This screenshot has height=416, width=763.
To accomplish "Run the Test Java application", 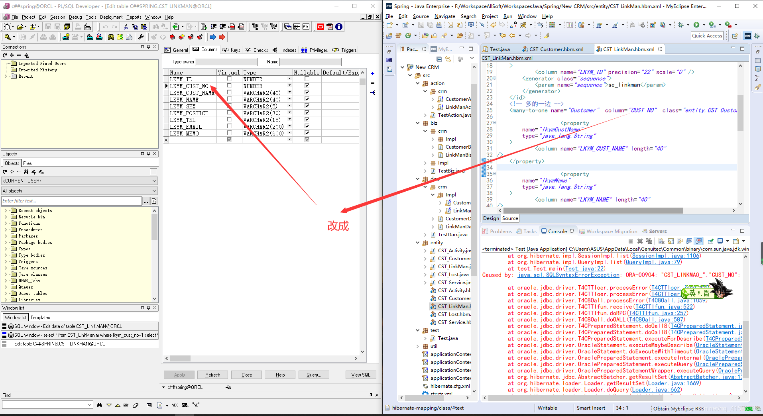I will coord(697,24).
